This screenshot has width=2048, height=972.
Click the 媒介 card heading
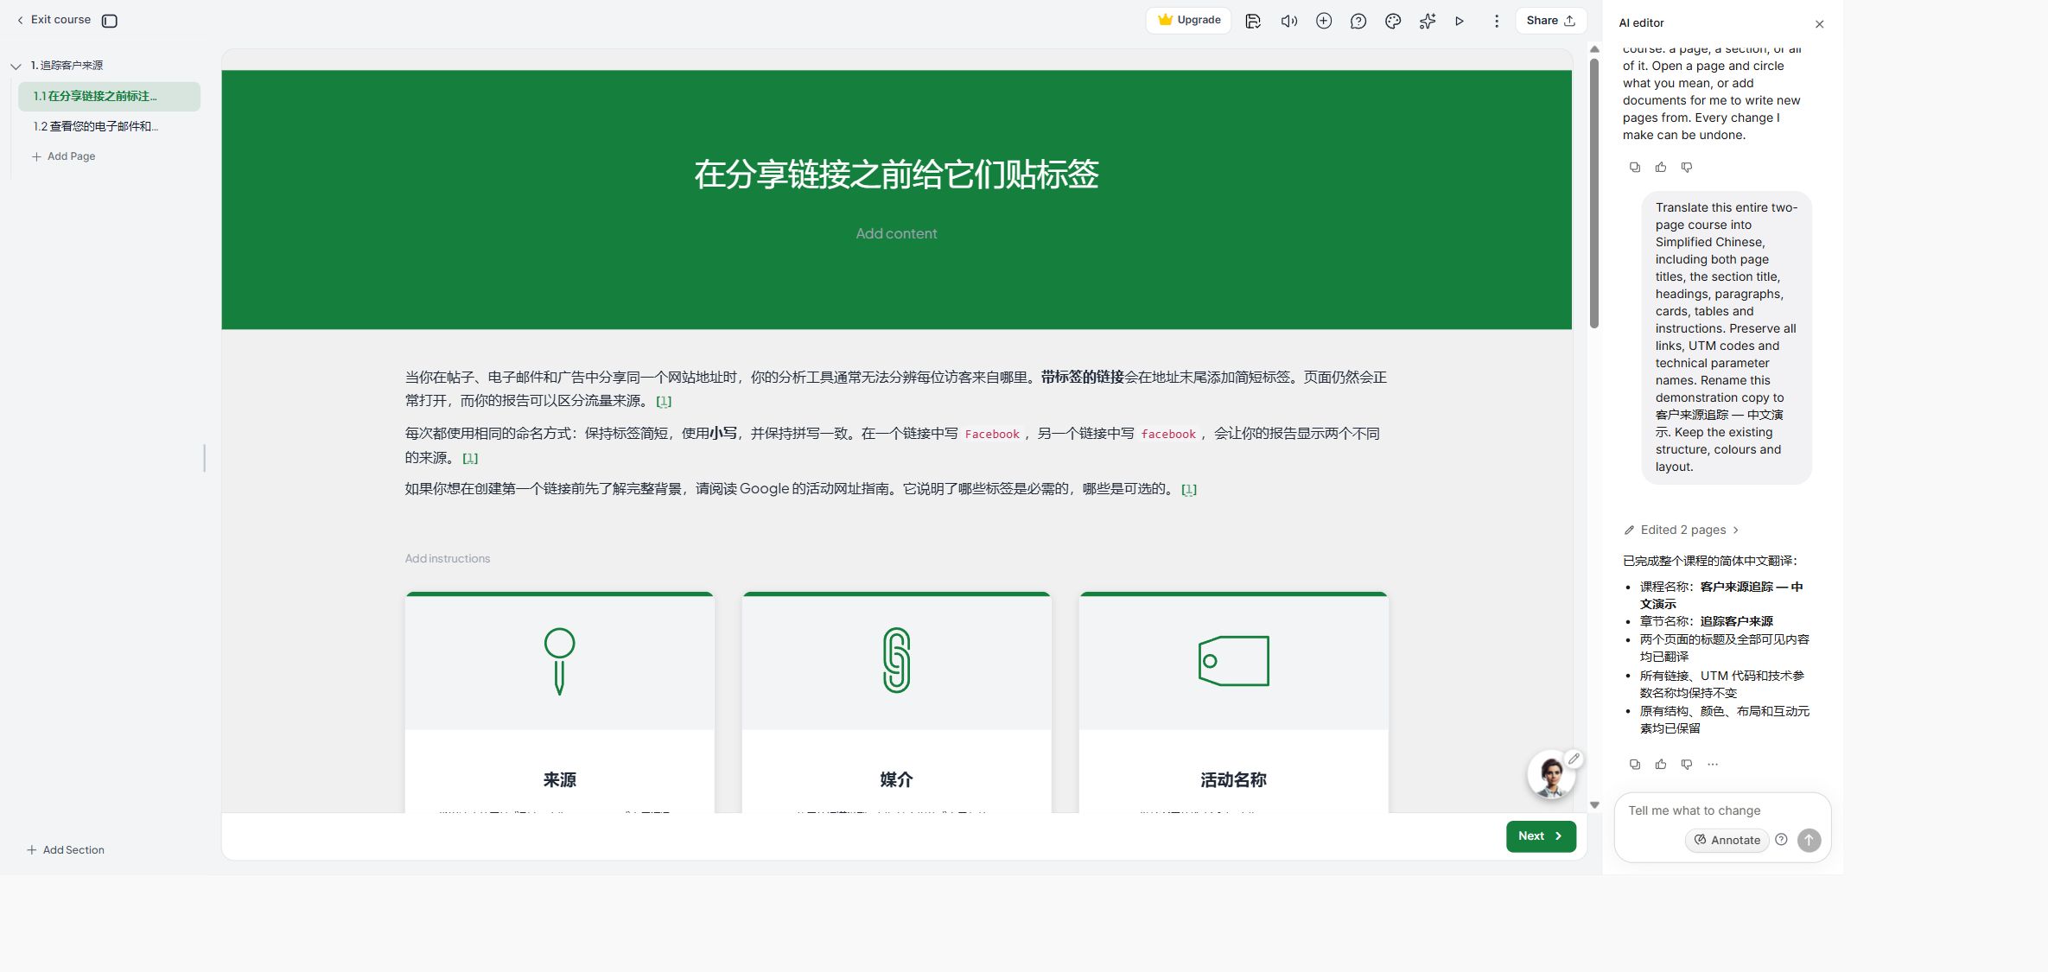pos(896,780)
